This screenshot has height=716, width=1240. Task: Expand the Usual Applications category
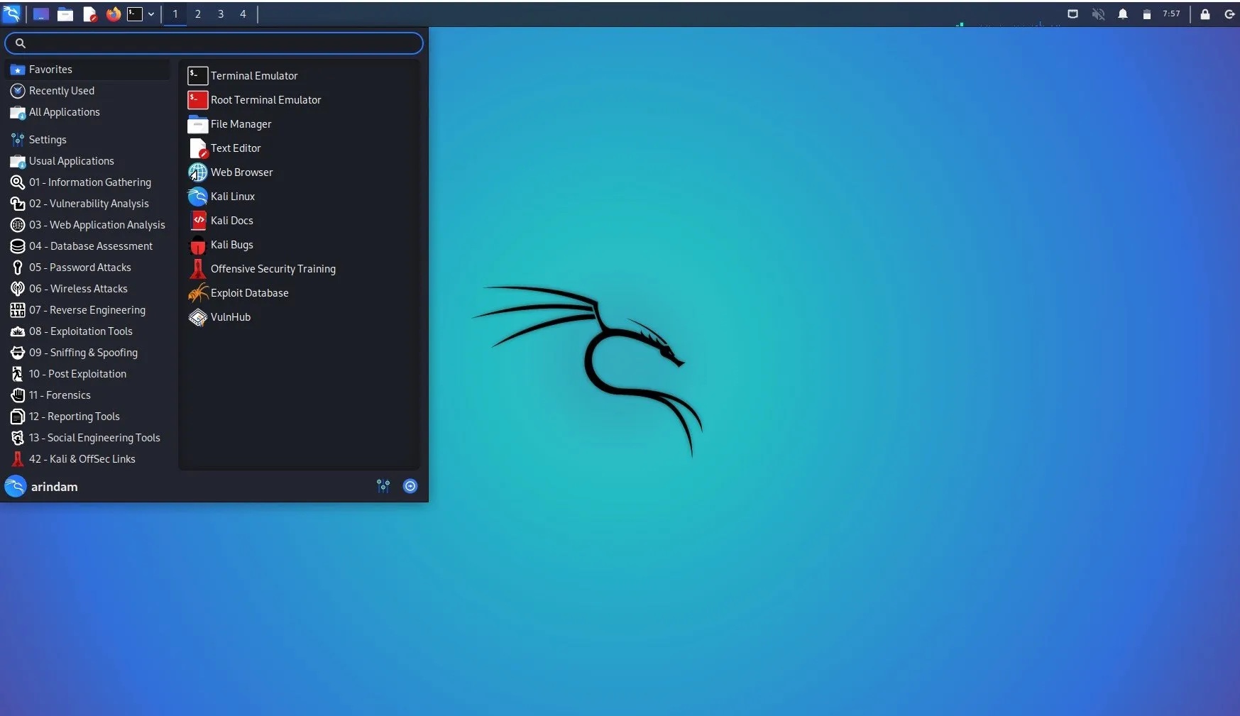click(x=71, y=161)
